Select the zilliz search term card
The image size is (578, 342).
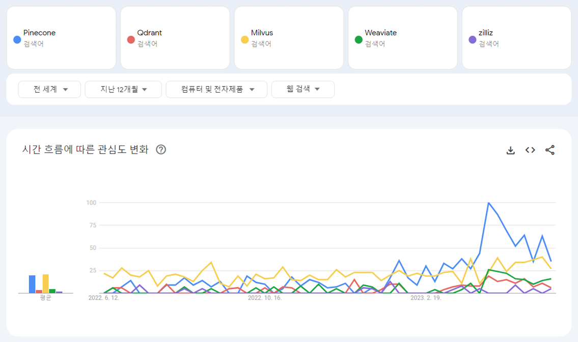(516, 38)
